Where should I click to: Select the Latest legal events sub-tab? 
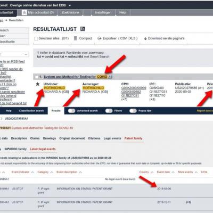click(43, 149)
